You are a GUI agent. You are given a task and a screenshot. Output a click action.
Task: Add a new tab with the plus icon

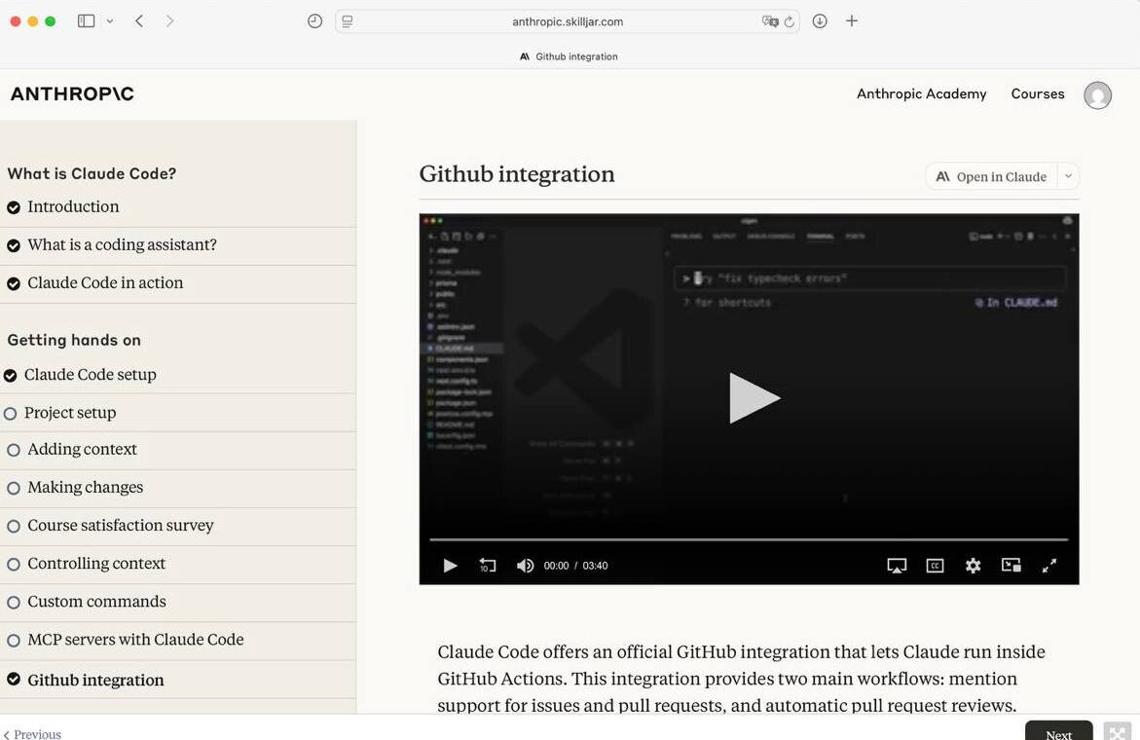(852, 21)
